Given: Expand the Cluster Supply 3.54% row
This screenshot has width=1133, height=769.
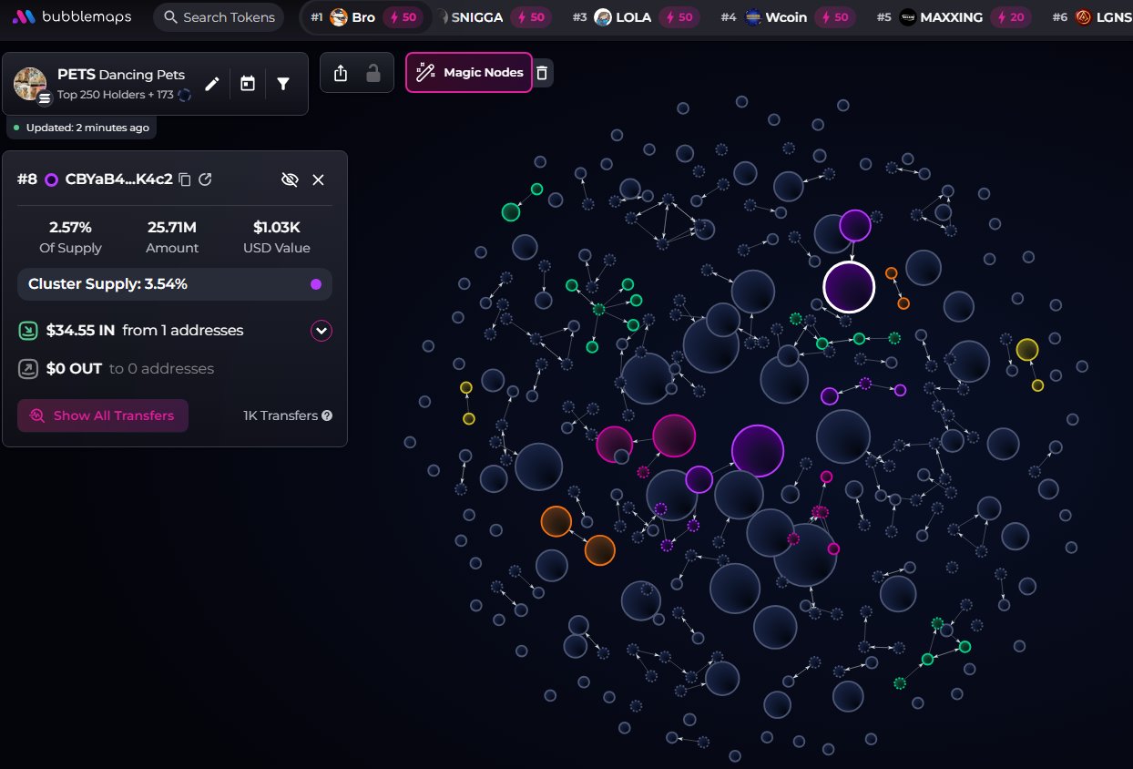Looking at the screenshot, I should 174,284.
